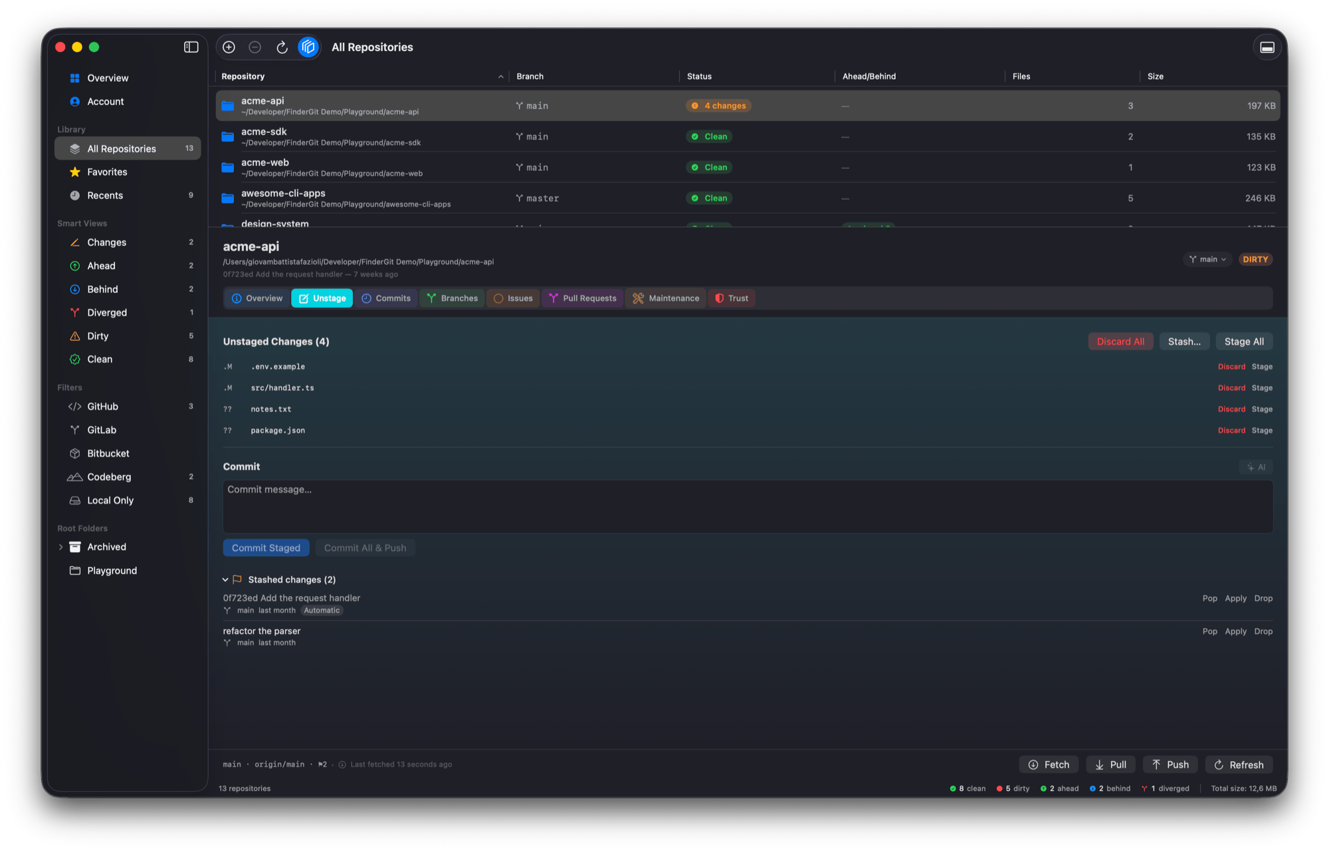Image resolution: width=1329 pixels, height=852 pixels.
Task: Sort by the Ahead/Behind column header
Action: pyautogui.click(x=920, y=76)
